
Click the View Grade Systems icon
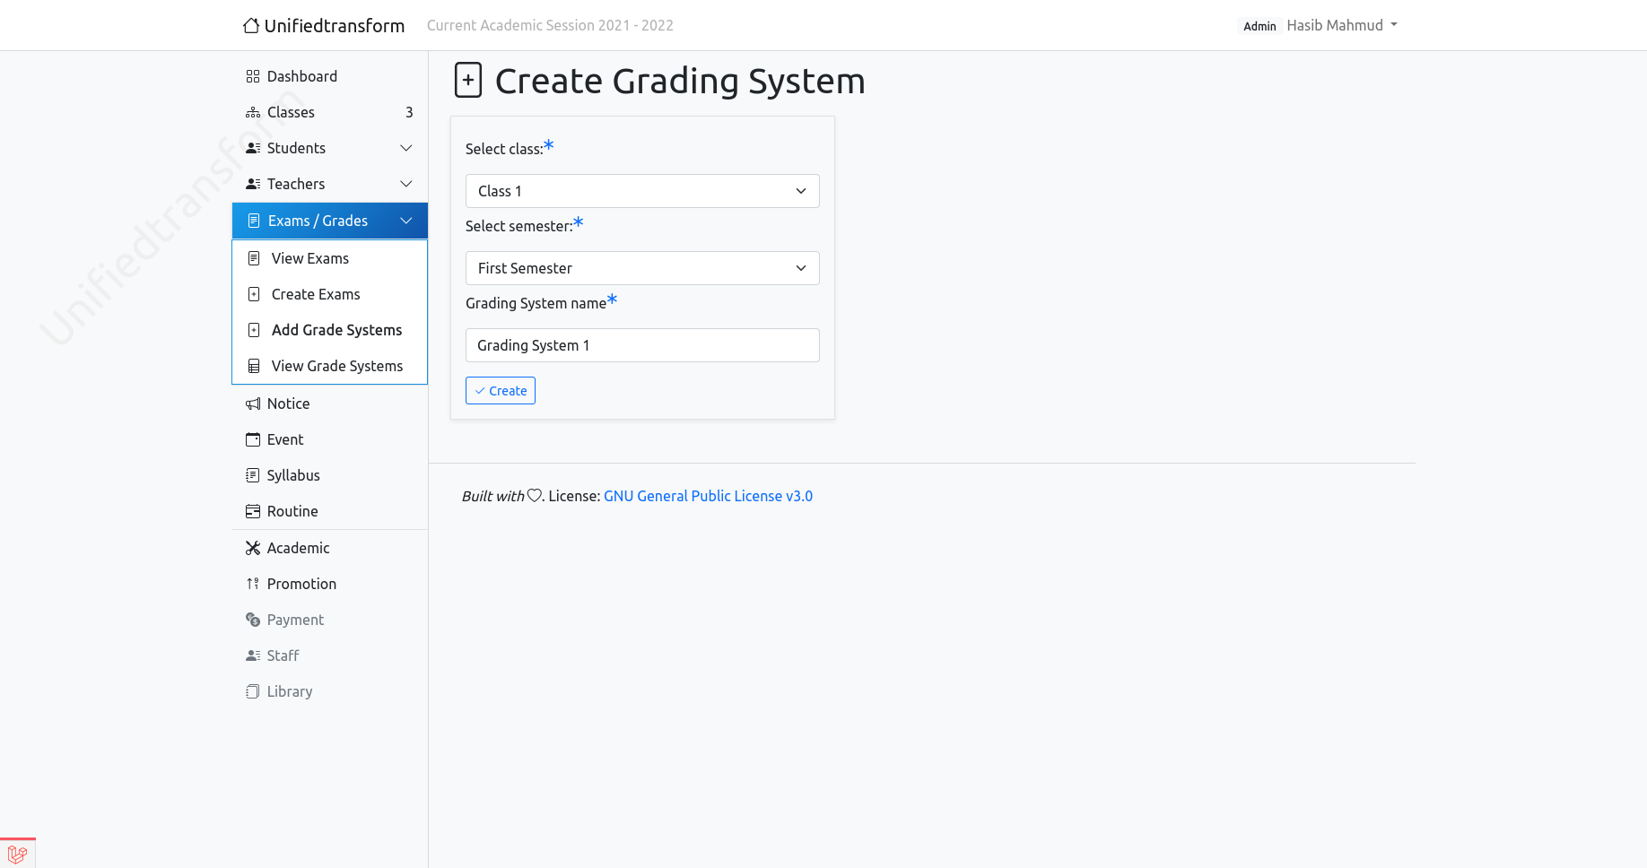click(254, 366)
